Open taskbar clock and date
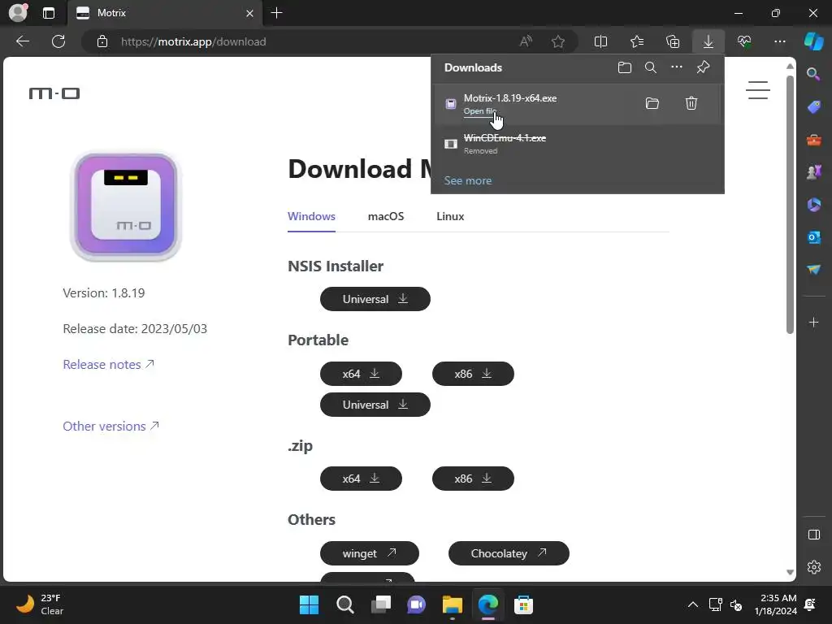 point(774,604)
